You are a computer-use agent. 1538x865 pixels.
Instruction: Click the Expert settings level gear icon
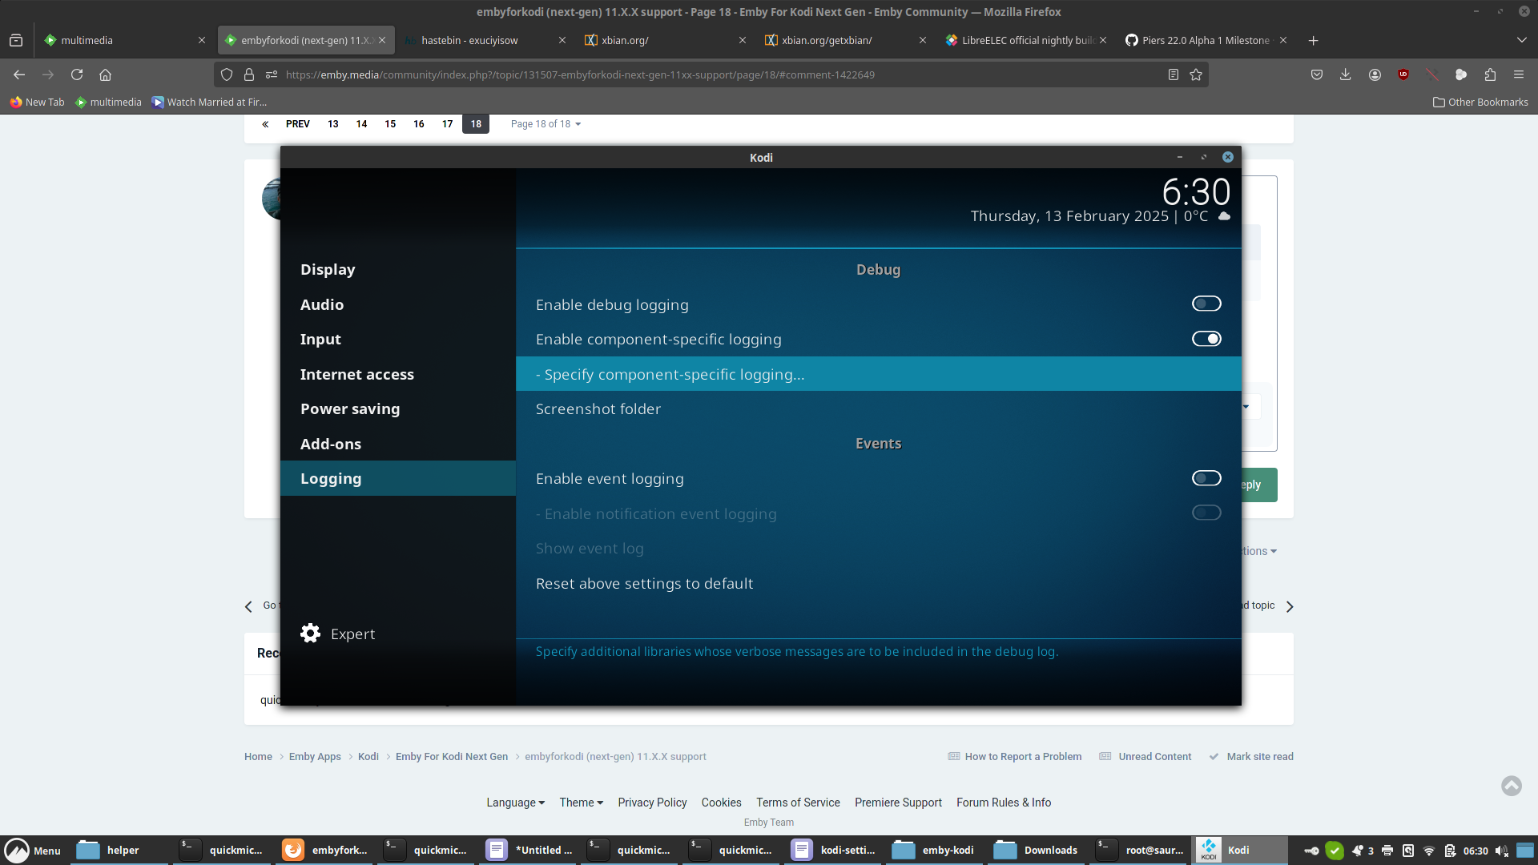click(311, 634)
